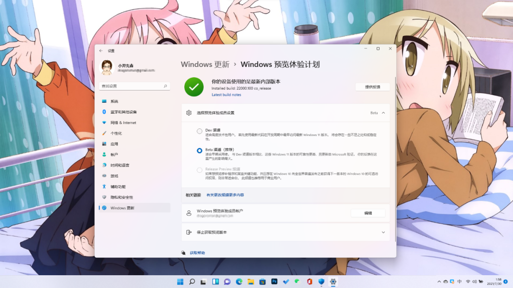Select the Release Preview 渠道 radio button

tap(199, 170)
